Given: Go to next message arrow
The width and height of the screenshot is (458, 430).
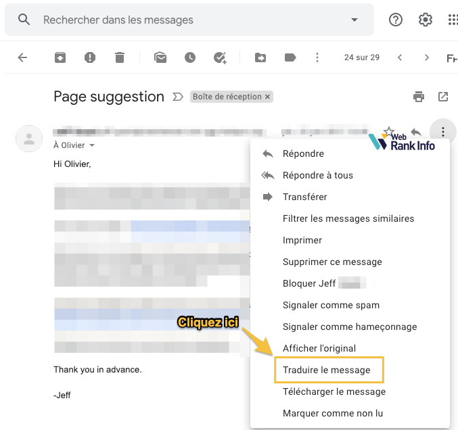Looking at the screenshot, I should tap(427, 57).
